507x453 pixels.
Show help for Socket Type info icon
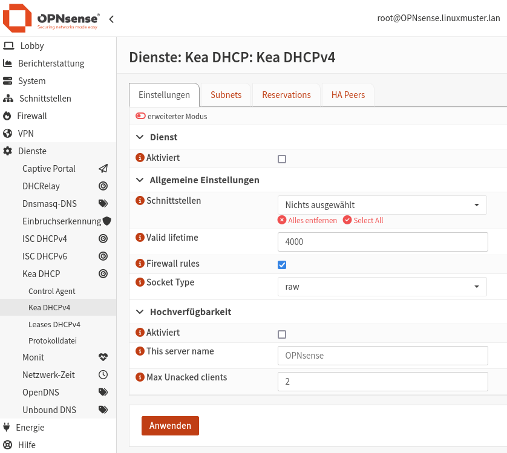pyautogui.click(x=140, y=282)
